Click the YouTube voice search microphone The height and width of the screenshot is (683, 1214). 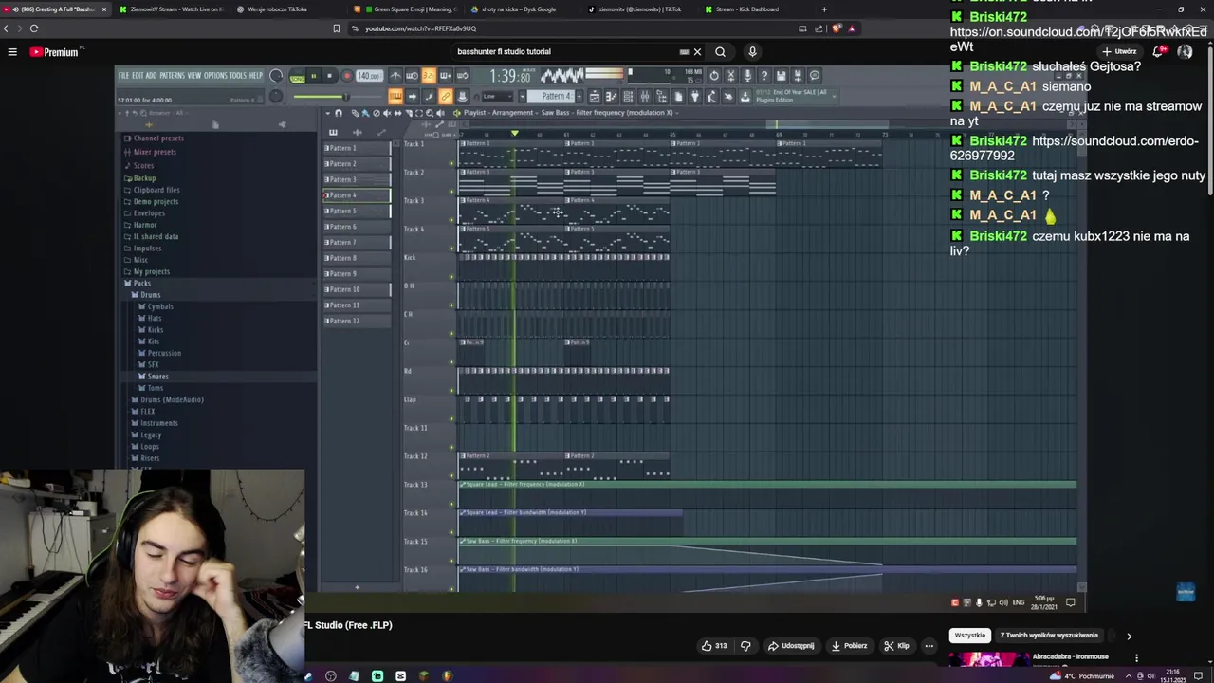(x=752, y=52)
